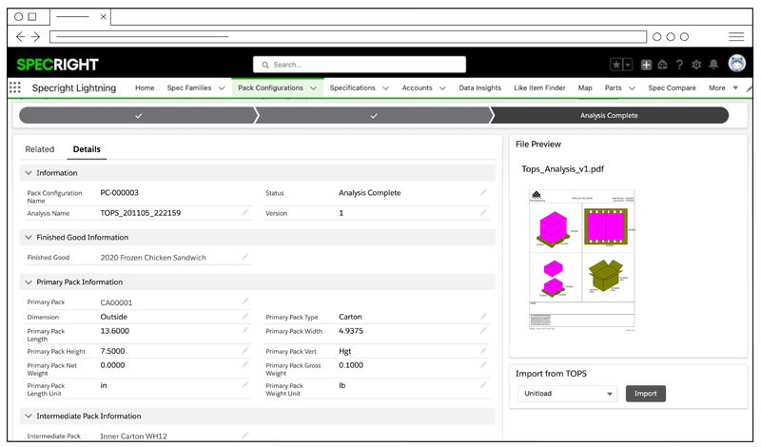Open the Map tab
Image resolution: width=761 pixels, height=447 pixels.
(585, 87)
